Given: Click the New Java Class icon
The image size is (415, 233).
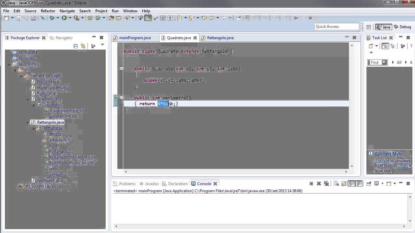Looking at the screenshot, I should point(98,18).
